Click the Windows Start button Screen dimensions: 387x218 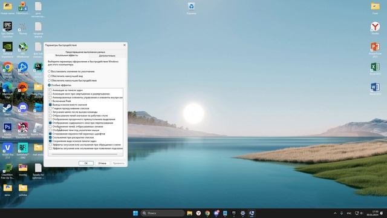tap(135, 213)
